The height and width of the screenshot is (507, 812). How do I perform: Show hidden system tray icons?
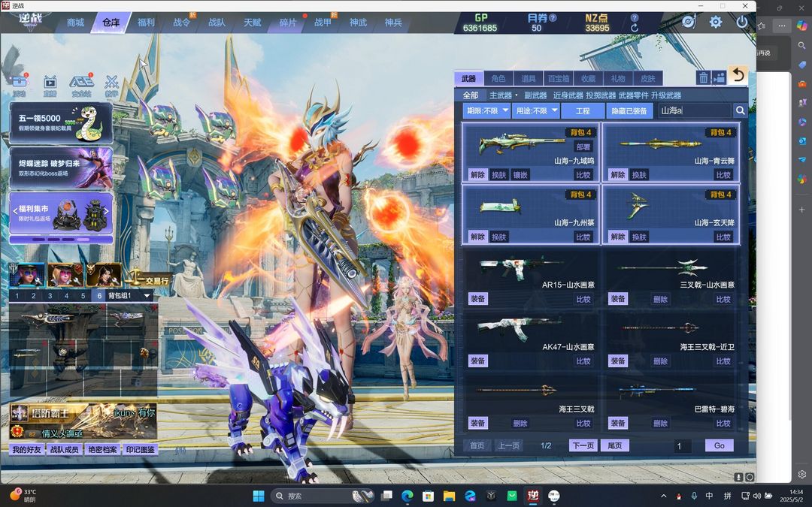(663, 496)
